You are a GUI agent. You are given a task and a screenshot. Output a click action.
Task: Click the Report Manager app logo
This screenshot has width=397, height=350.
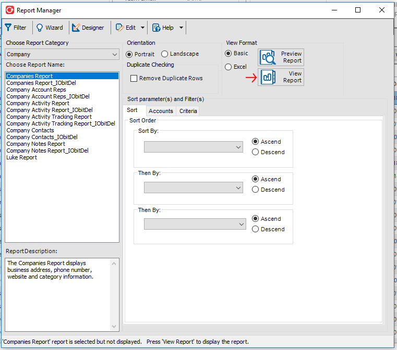[x=10, y=10]
